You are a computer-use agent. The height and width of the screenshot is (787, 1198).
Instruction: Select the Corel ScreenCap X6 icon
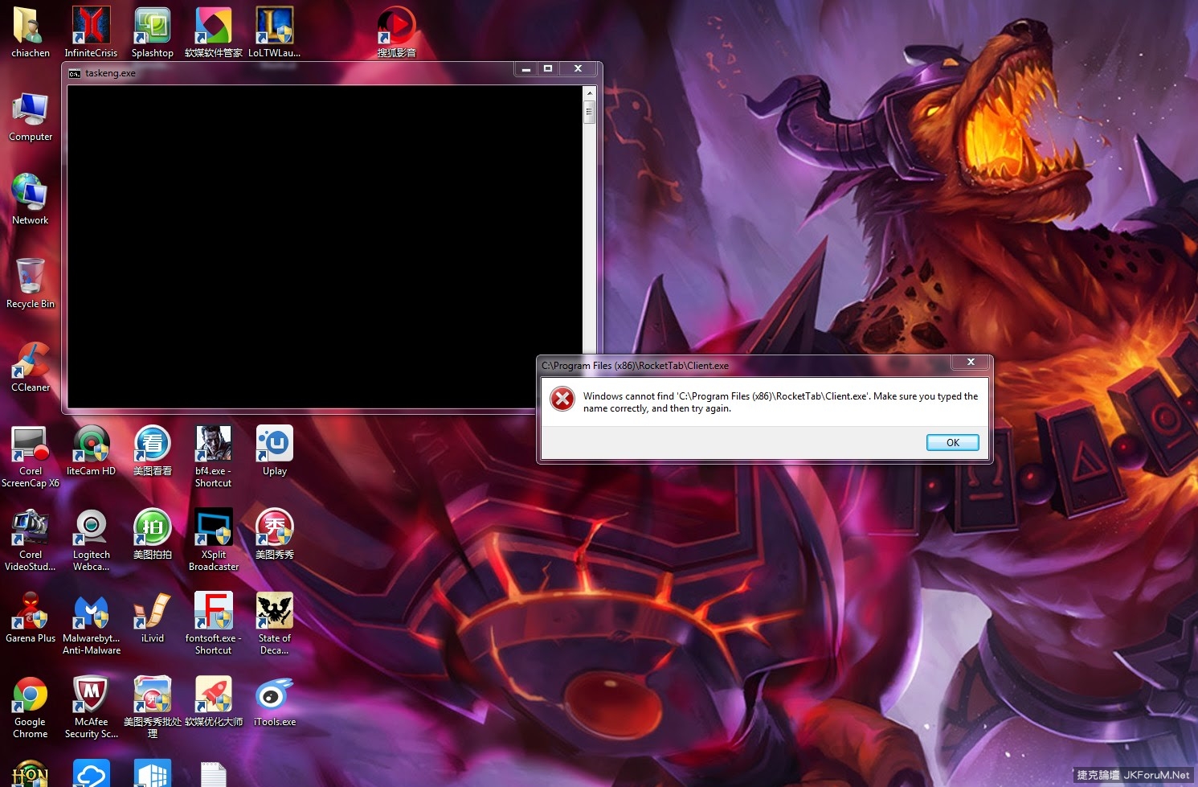(31, 445)
